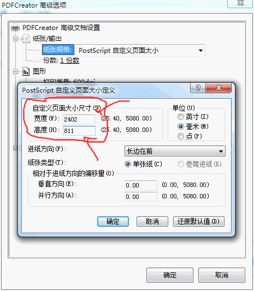
Task: Collapse the 图形 tree node
Action: 16,71
